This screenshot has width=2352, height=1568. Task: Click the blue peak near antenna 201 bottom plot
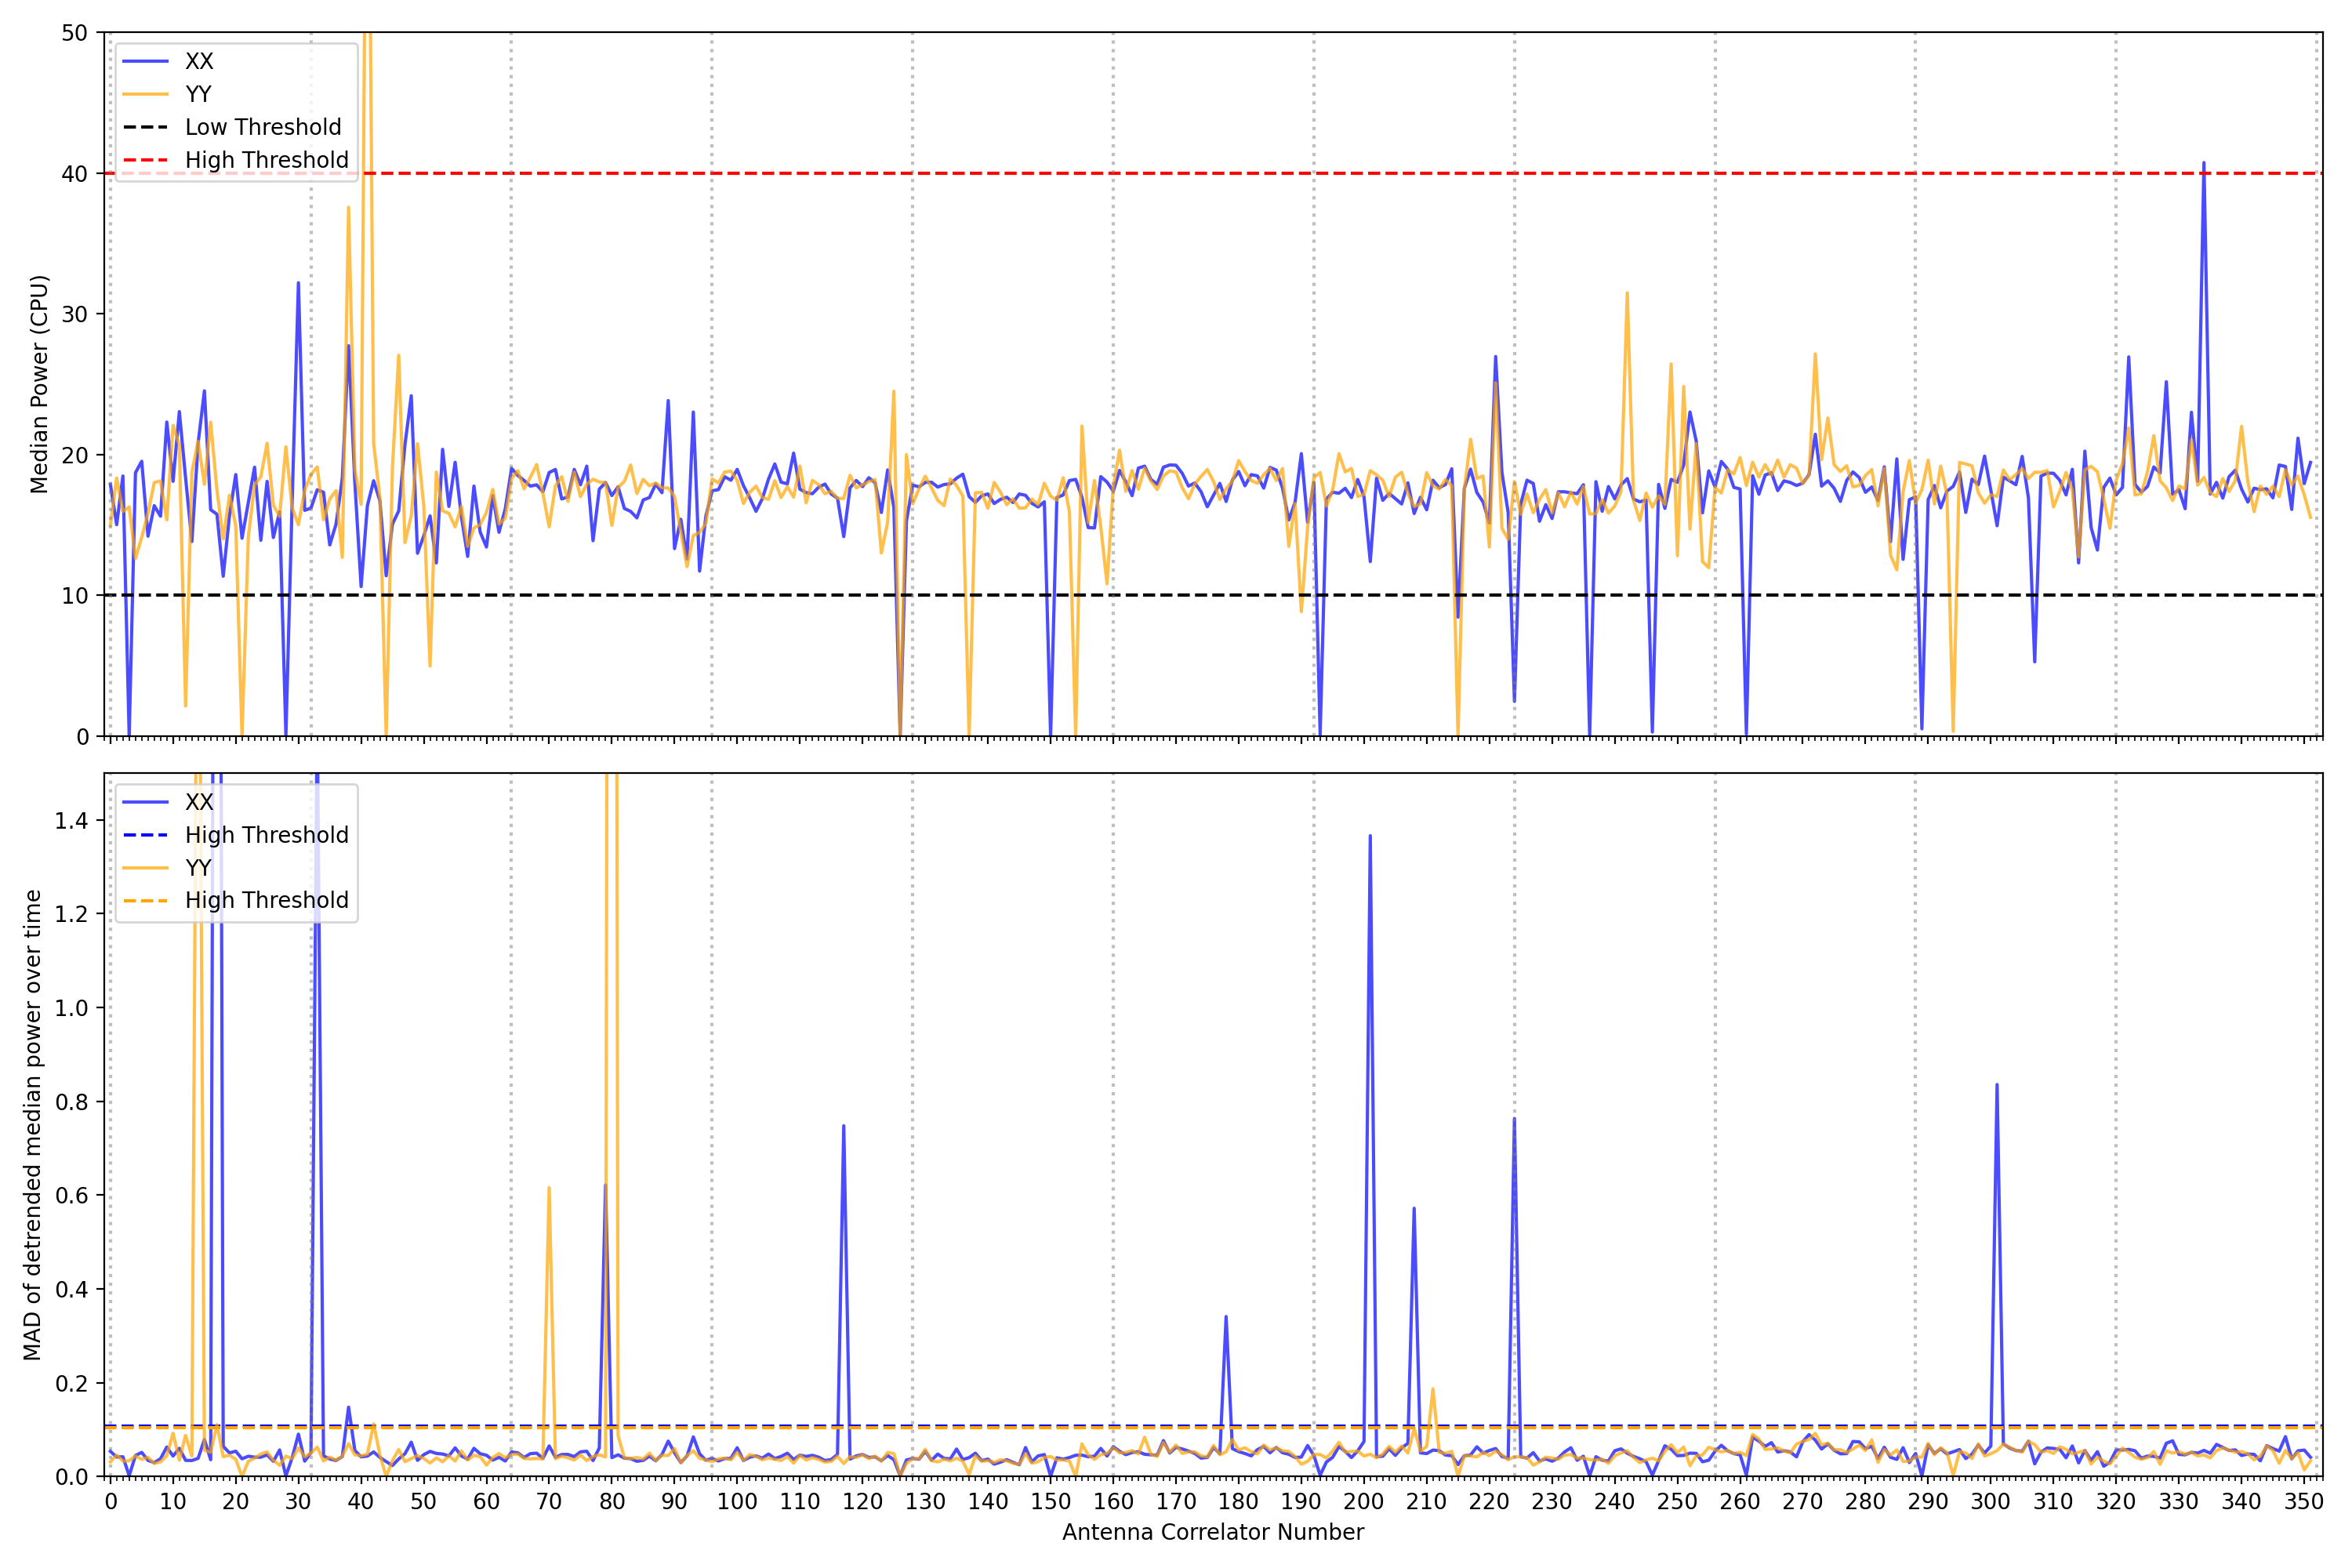click(1369, 838)
